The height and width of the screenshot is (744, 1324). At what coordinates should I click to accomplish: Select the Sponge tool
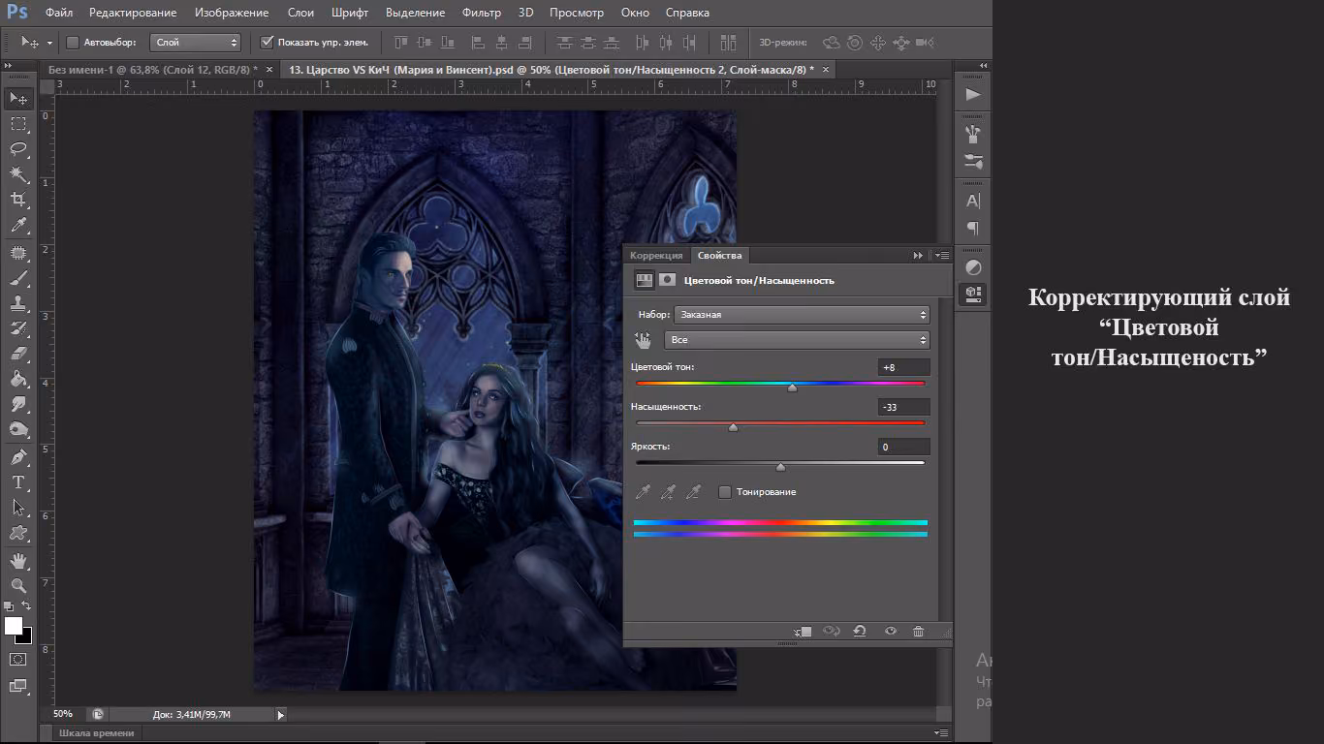point(18,429)
